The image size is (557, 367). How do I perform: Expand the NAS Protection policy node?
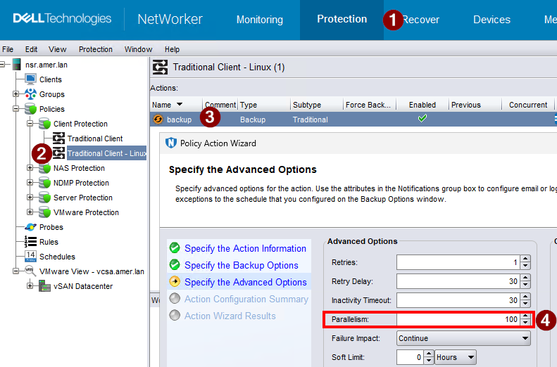(30, 168)
